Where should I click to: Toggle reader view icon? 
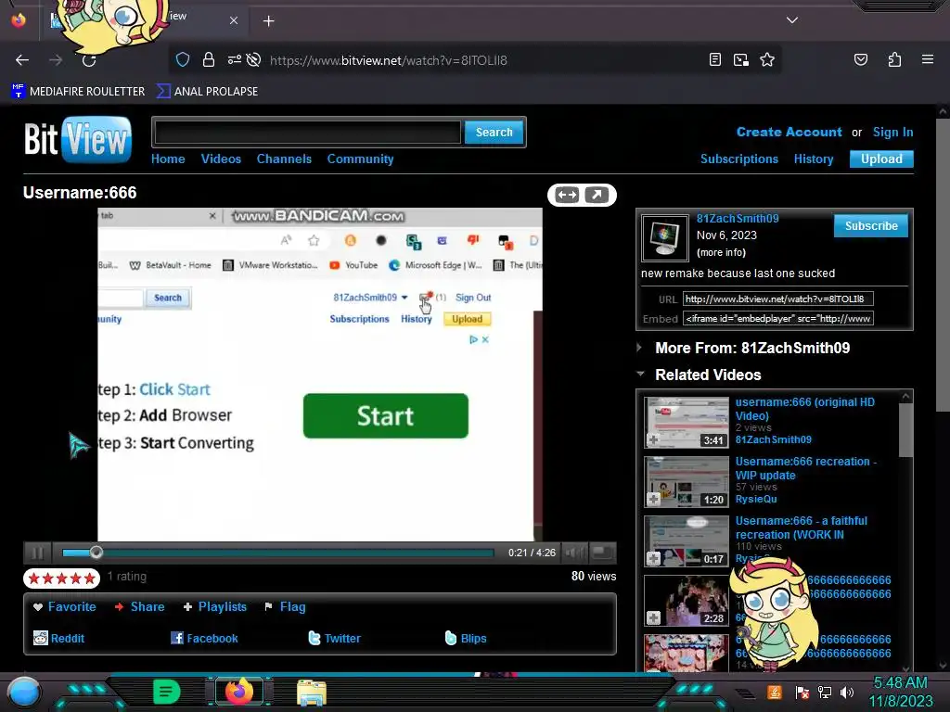point(715,59)
